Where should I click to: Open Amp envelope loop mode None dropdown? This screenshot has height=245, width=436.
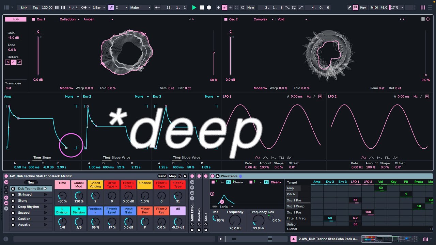(72, 97)
